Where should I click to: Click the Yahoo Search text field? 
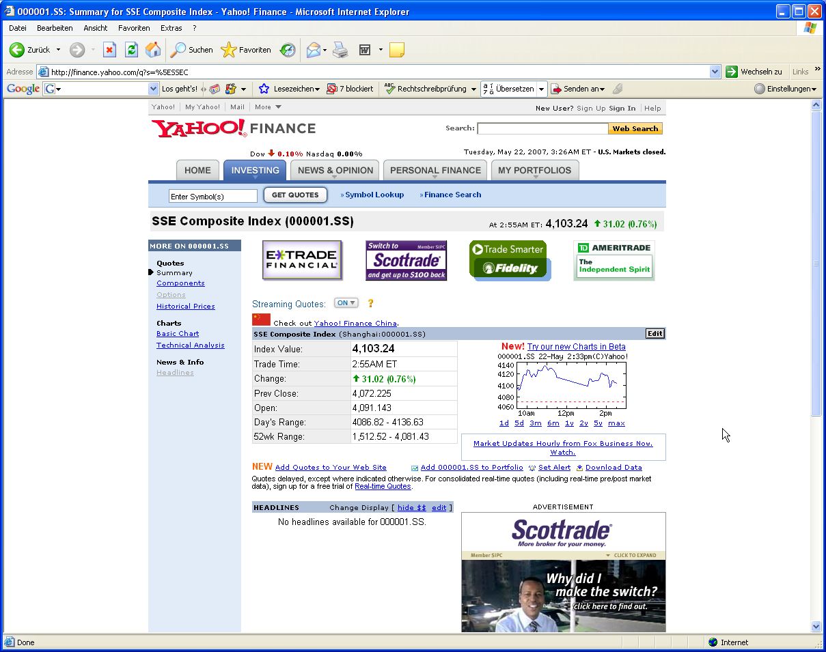tap(542, 128)
